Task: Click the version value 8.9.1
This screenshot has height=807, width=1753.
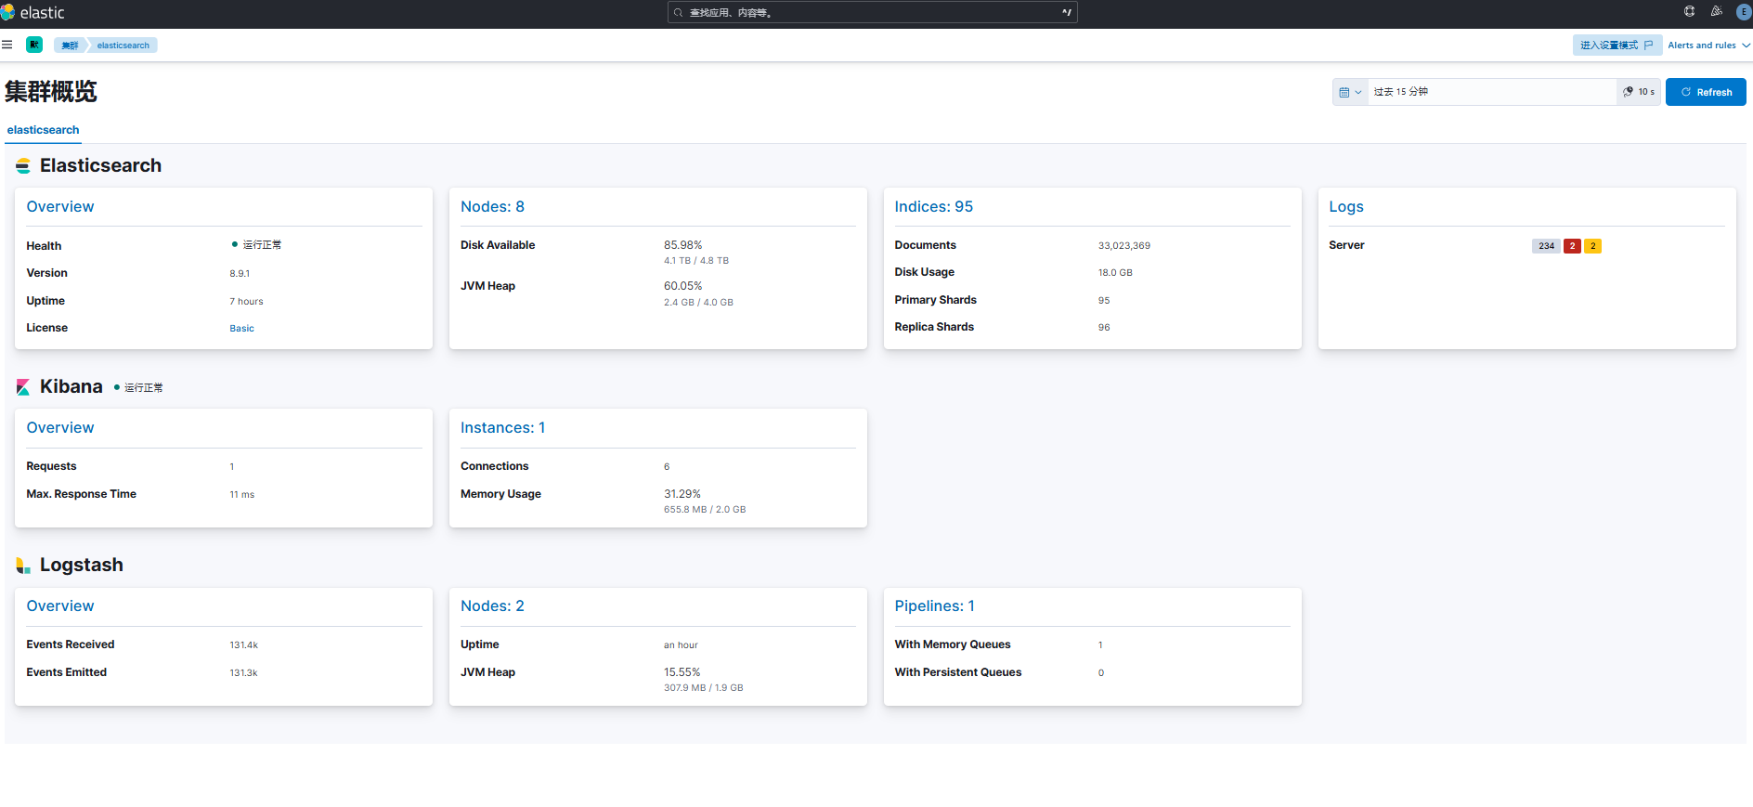Action: [240, 274]
